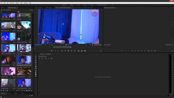
Task: Select the Pen tool
Action: [36, 72]
